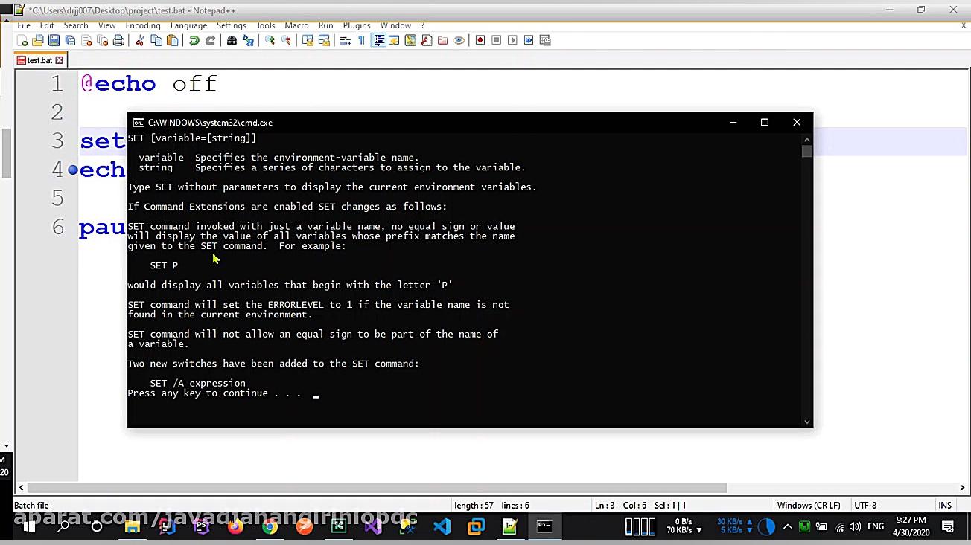Click the Playback macro icon
This screenshot has height=545, width=971.
[x=512, y=40]
